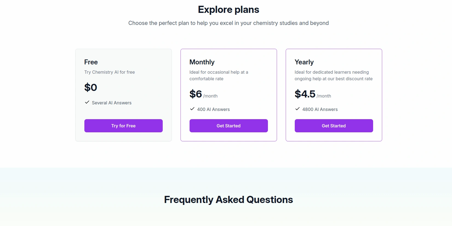452x226 pixels.
Task: Click the "Try Chemistry AI for free" text
Action: click(110, 72)
